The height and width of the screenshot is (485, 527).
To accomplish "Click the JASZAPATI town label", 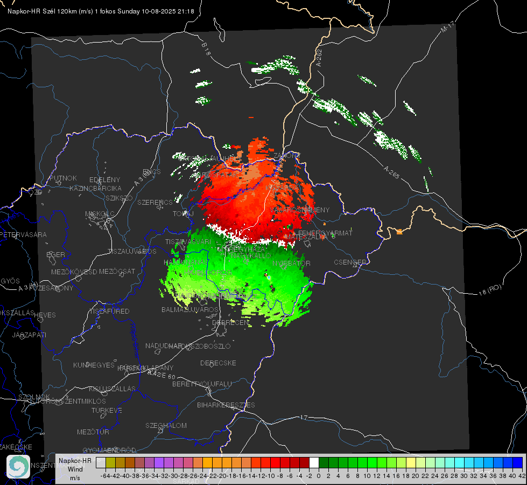I will [29, 335].
